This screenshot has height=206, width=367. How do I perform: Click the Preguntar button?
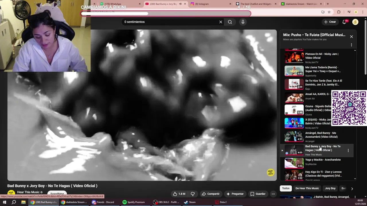(235, 194)
